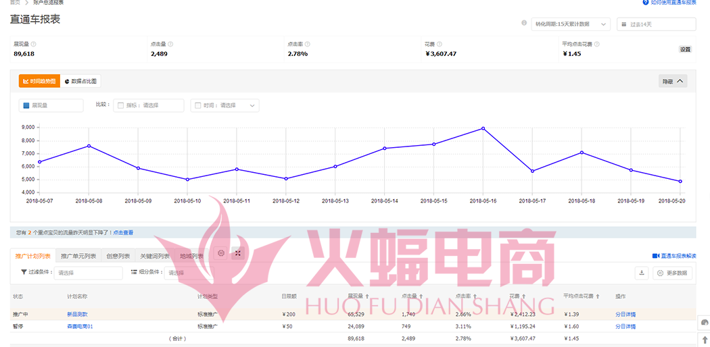710x347 pixels.
Task: Open the table settings gear icon
Action: pos(220,253)
